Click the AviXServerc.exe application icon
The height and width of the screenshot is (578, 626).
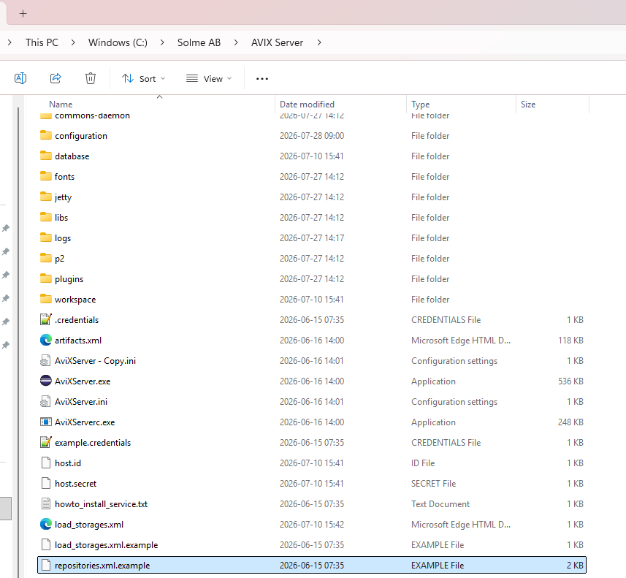coord(46,422)
